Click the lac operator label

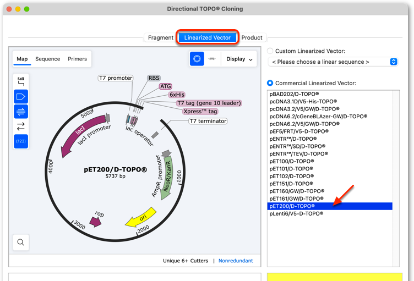139,136
